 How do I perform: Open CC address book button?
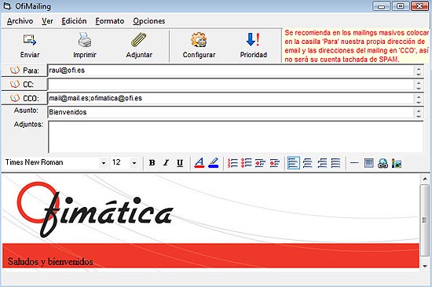24,84
